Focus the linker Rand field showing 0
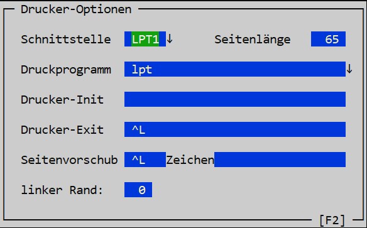 138,190
